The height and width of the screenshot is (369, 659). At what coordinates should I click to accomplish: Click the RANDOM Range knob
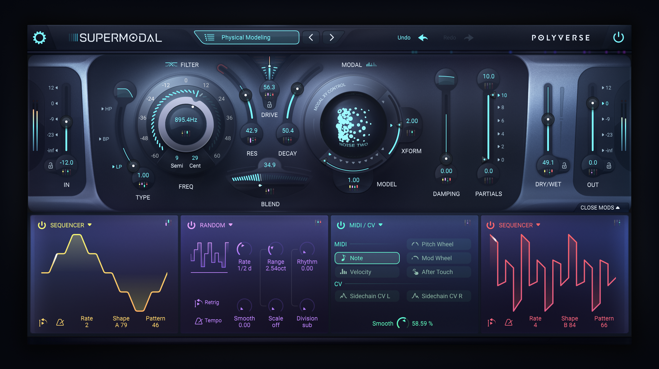[x=276, y=249]
